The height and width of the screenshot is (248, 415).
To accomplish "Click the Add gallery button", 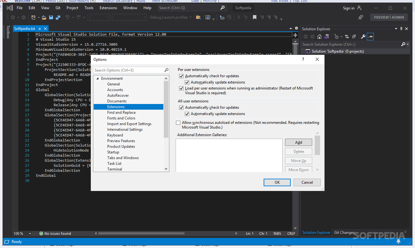I will click(298, 142).
